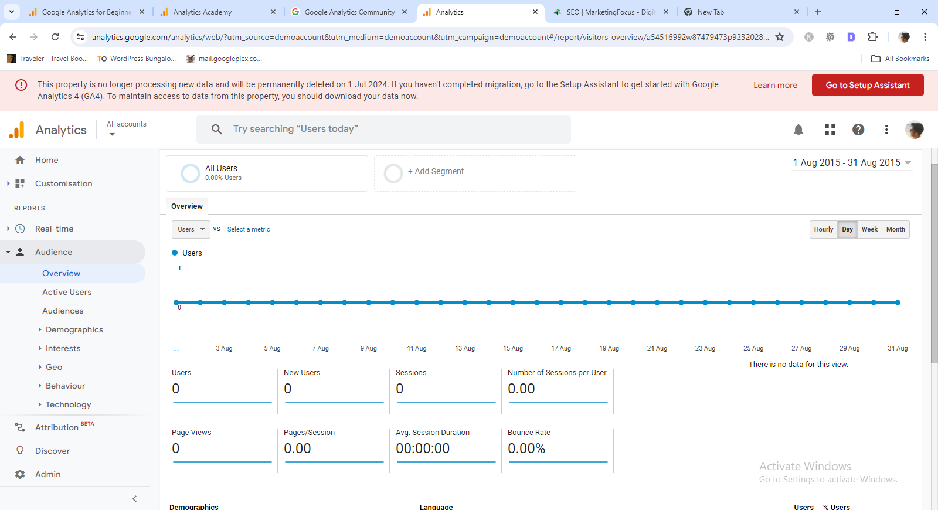Click the search magnifier icon

point(217,129)
